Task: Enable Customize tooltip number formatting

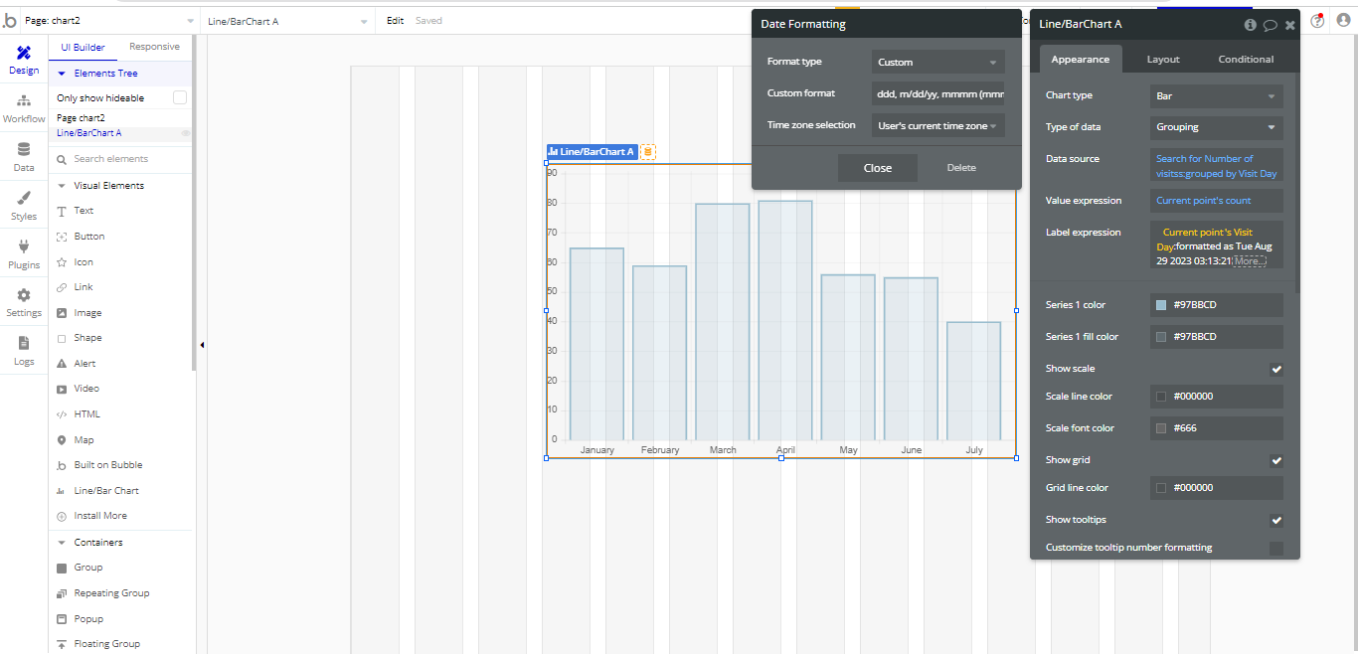Action: tap(1276, 548)
